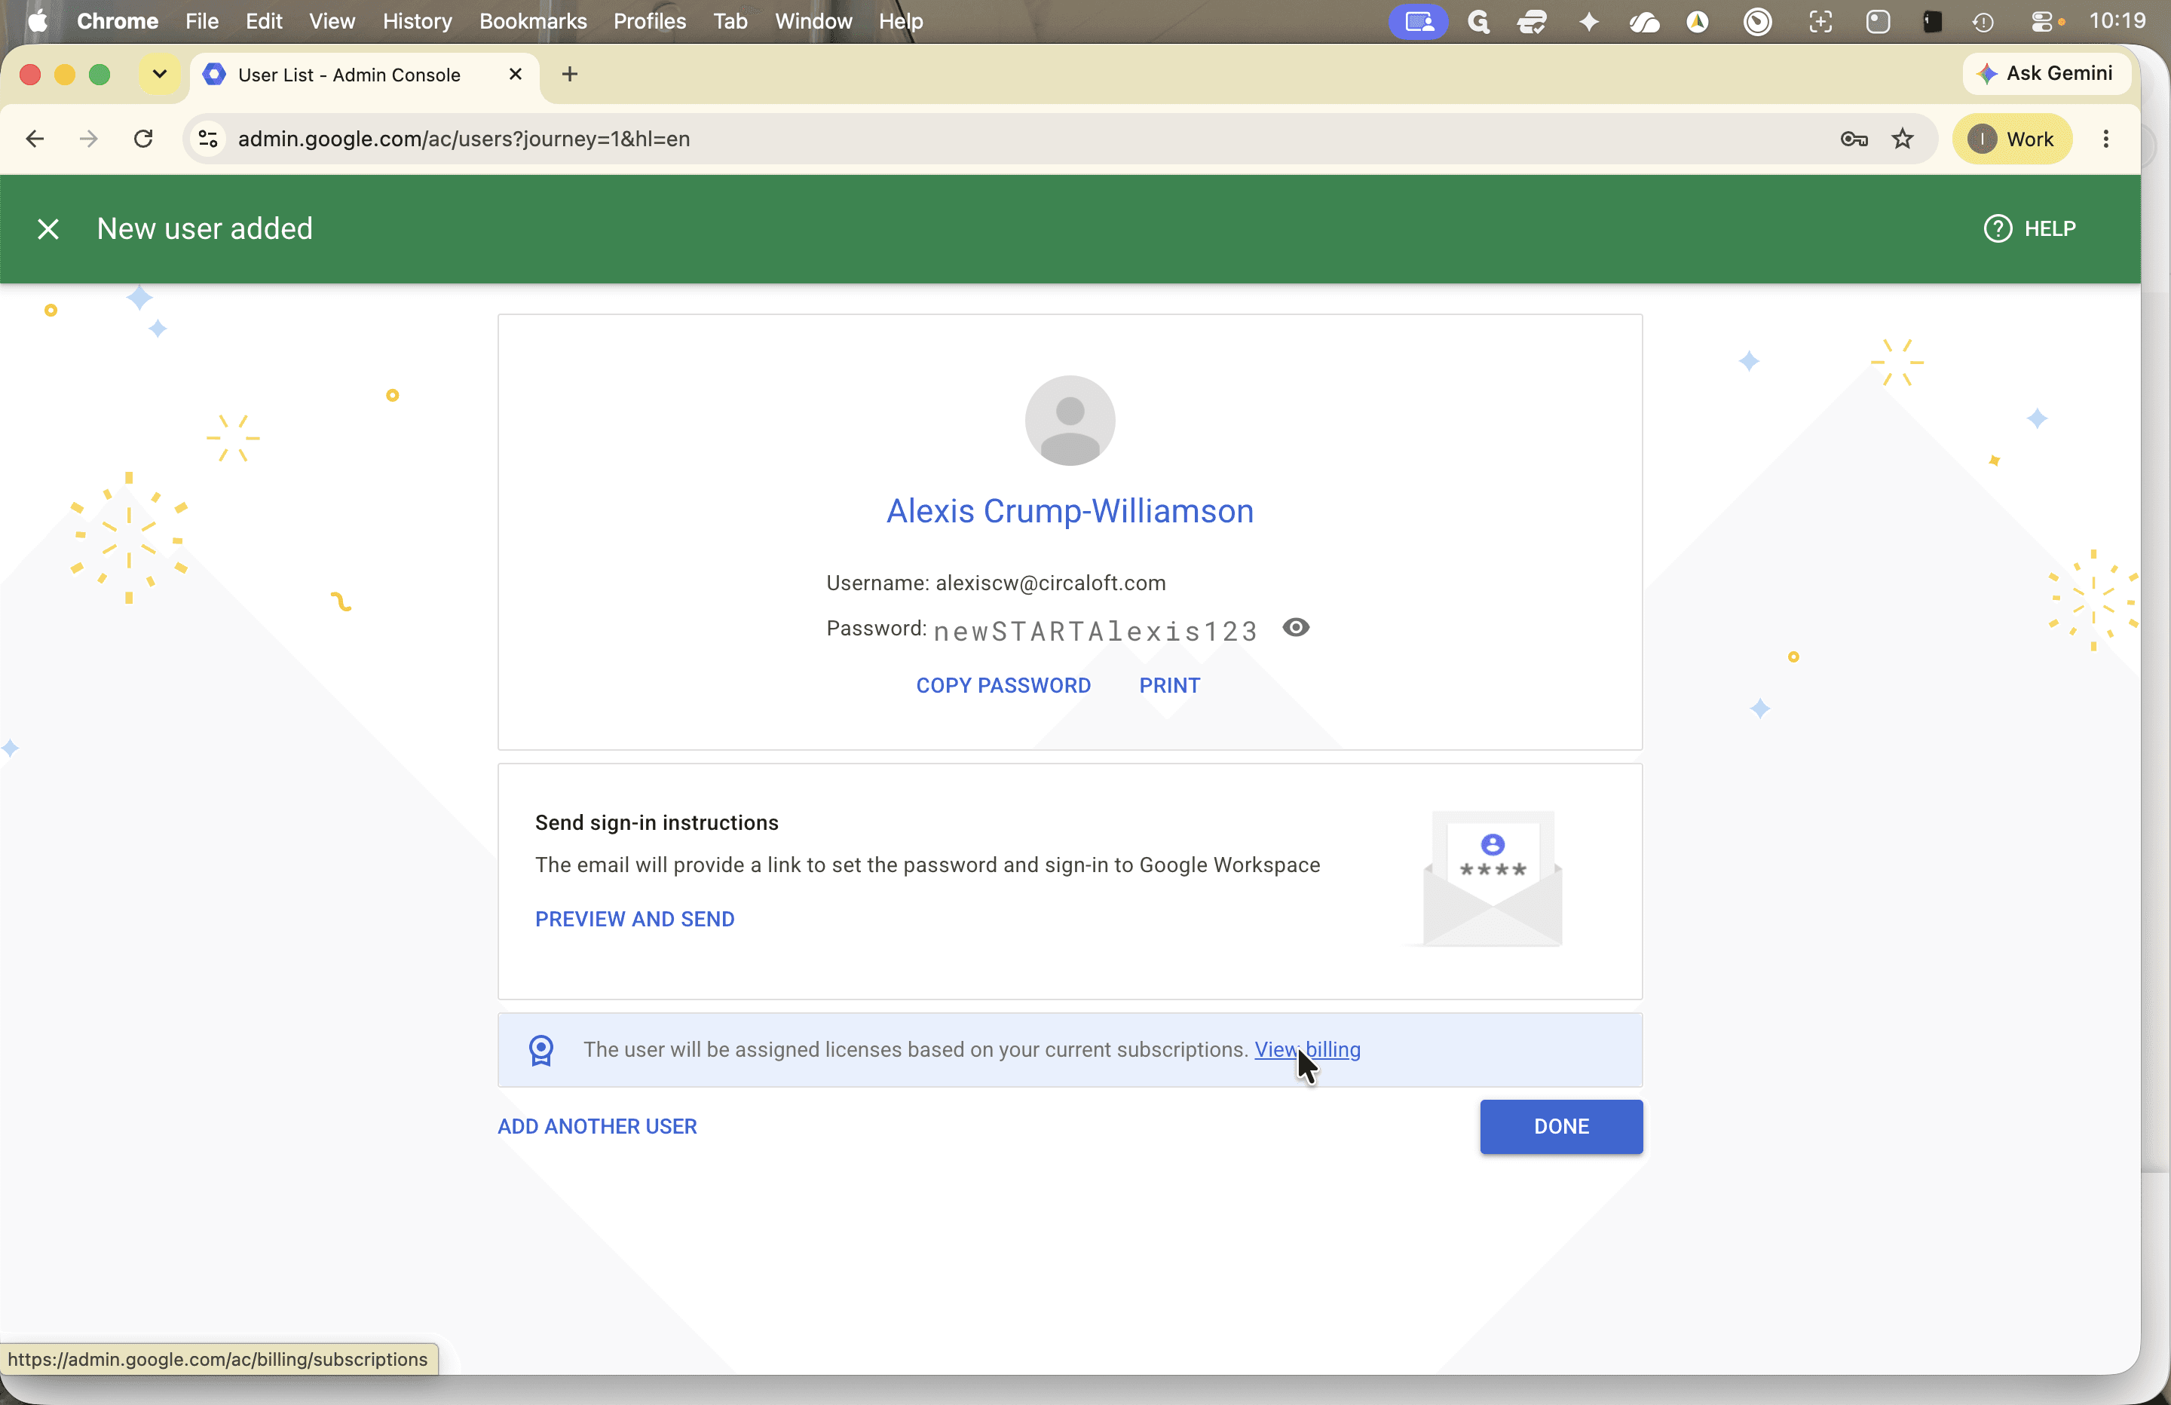This screenshot has width=2171, height=1405.
Task: Click the license ribbon icon
Action: [542, 1050]
